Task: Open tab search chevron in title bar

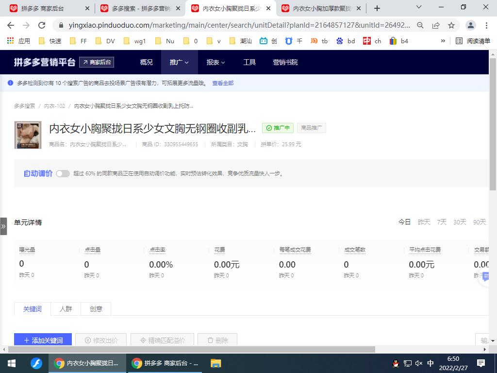Action: pyautogui.click(x=419, y=7)
